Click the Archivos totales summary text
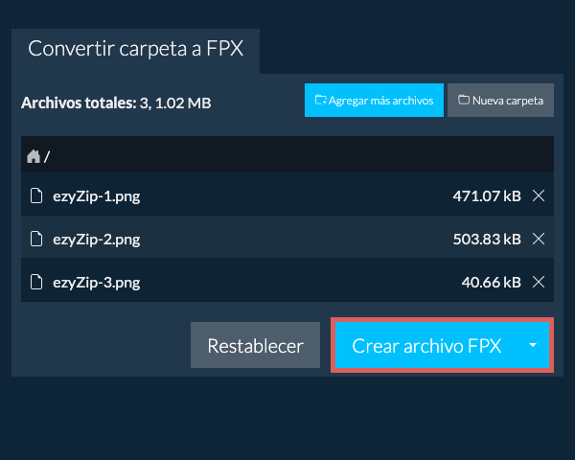This screenshot has height=460, width=575. coord(116,103)
